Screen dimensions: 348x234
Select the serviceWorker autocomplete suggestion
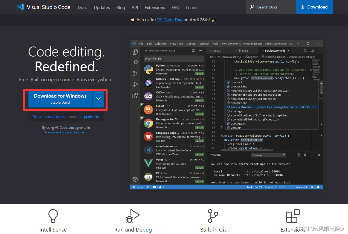click(x=272, y=107)
